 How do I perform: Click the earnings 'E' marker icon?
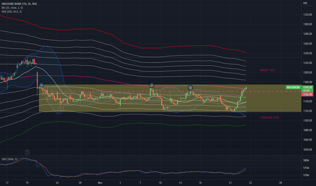(x=27, y=152)
